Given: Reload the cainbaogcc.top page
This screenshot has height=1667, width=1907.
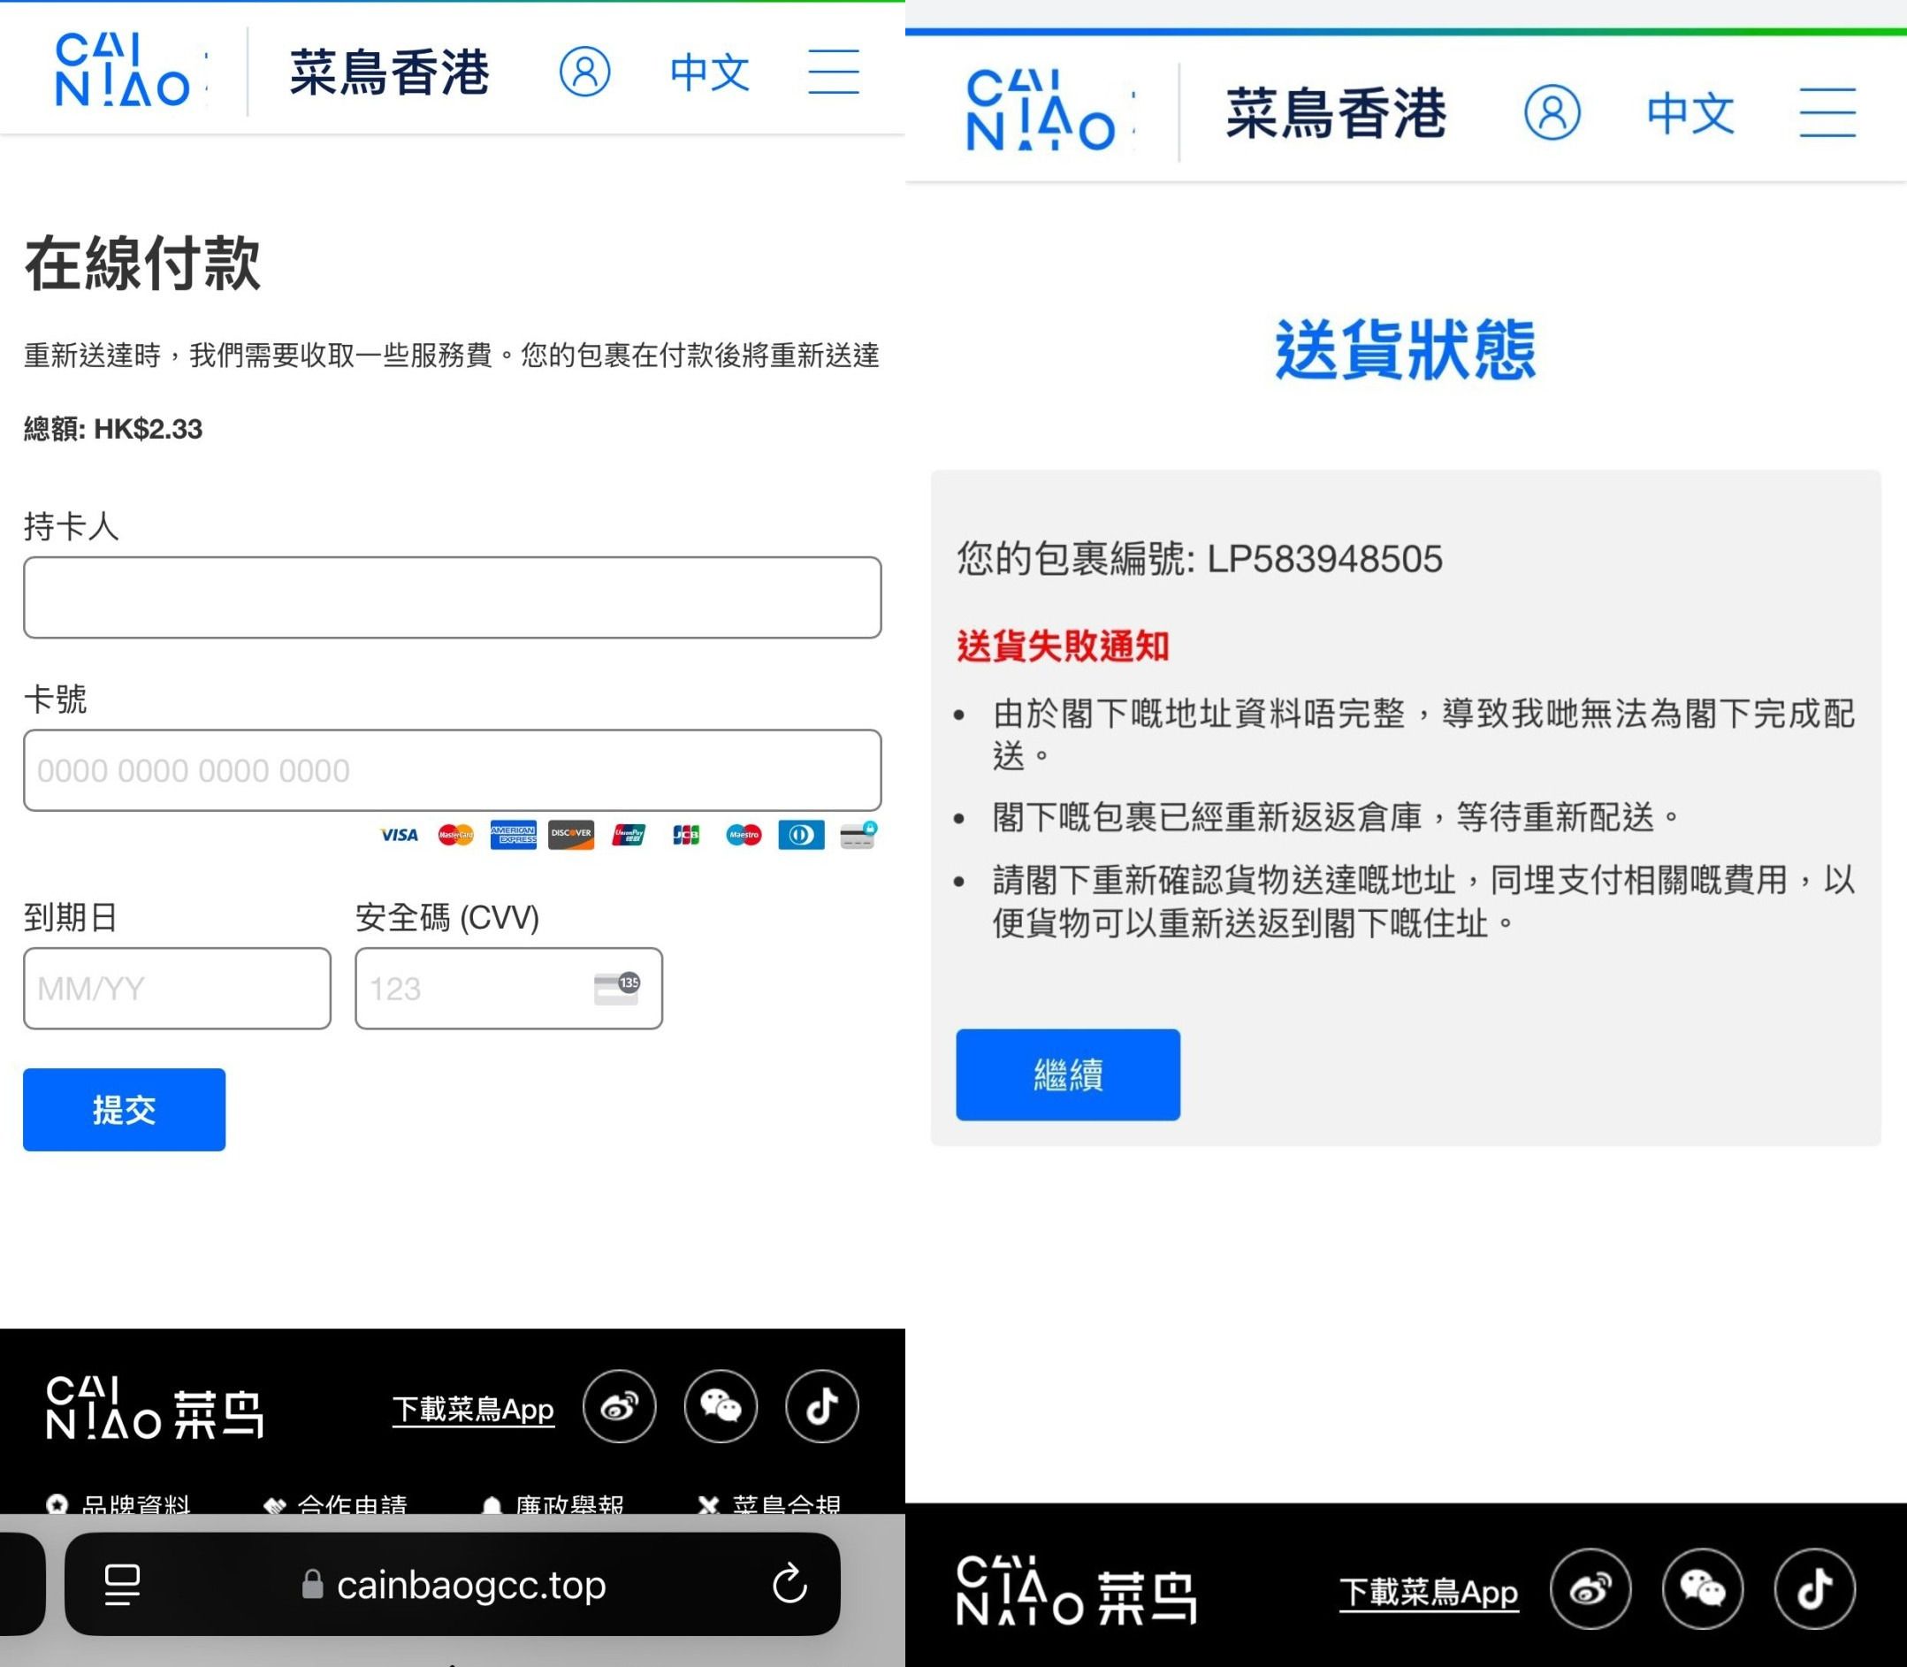Looking at the screenshot, I should [x=789, y=1584].
